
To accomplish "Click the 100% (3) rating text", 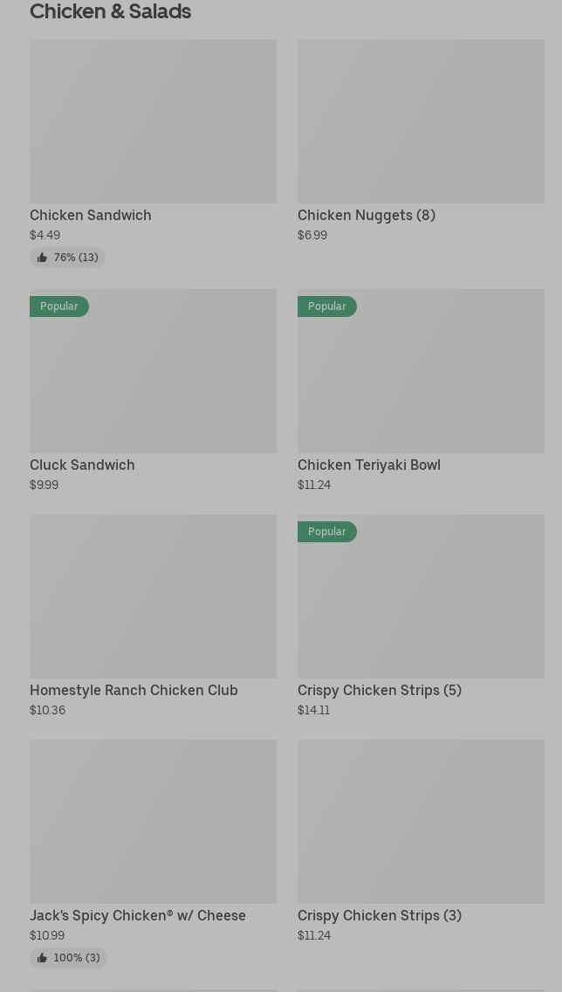I will pos(77,958).
